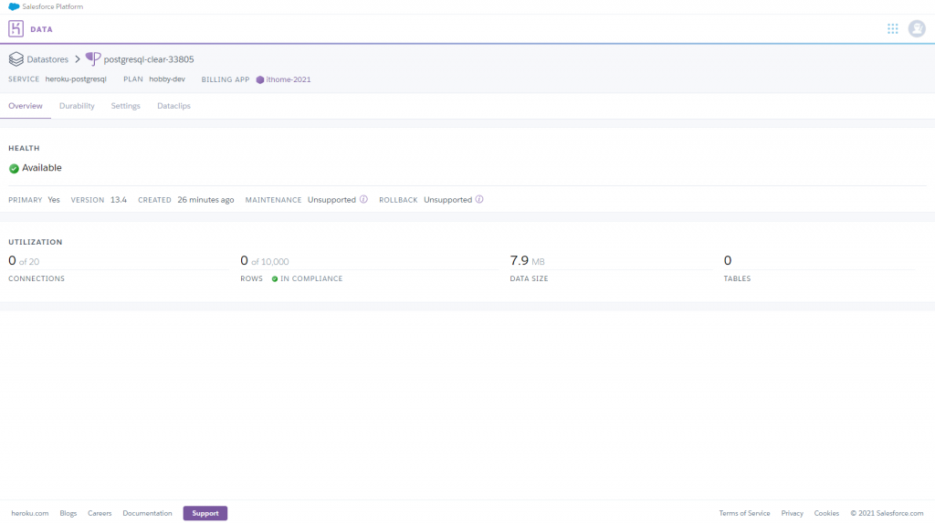Click the IN COMPLIANCE label

(x=311, y=279)
